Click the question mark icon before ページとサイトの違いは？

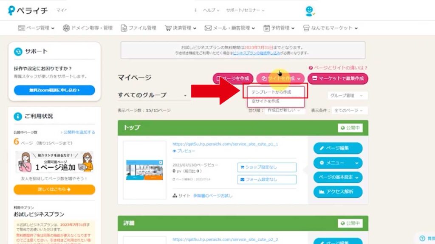311,68
